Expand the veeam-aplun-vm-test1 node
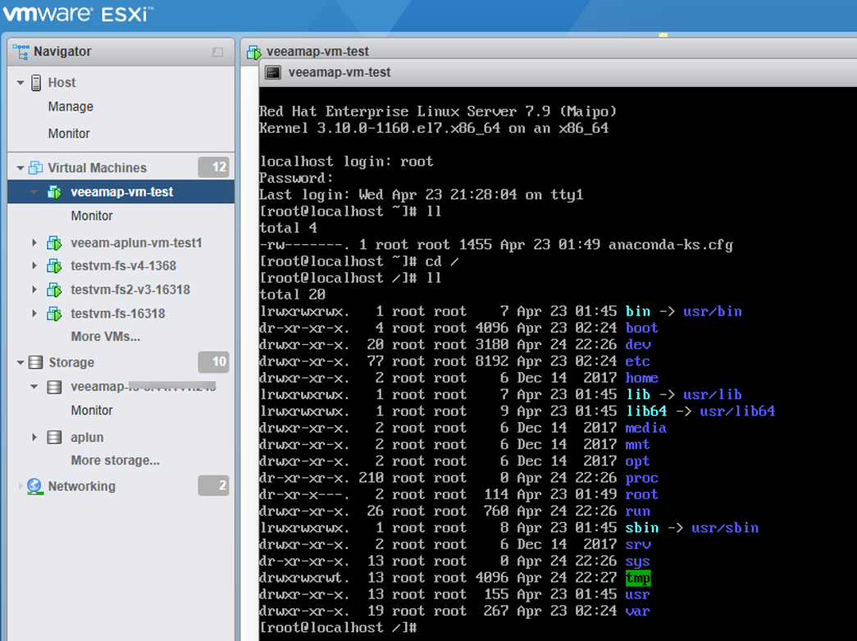The height and width of the screenshot is (641, 857). coord(34,243)
